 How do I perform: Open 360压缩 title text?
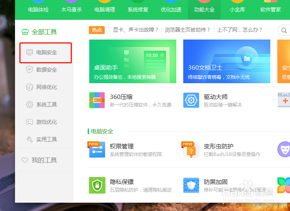pyautogui.click(x=121, y=97)
